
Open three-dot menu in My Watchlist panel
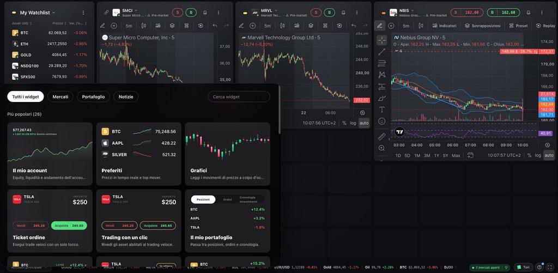click(x=83, y=13)
